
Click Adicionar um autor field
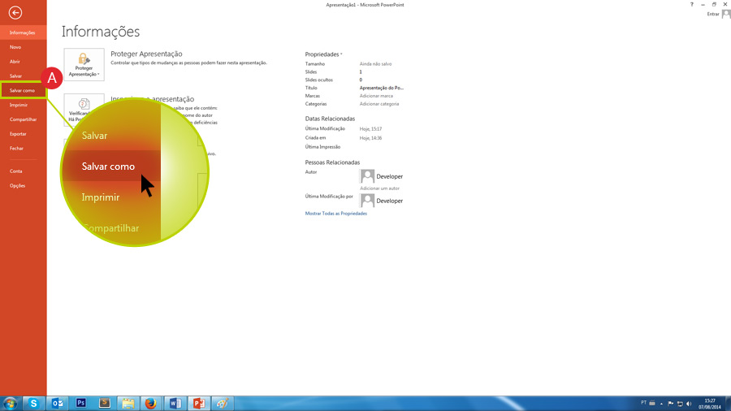pos(379,188)
